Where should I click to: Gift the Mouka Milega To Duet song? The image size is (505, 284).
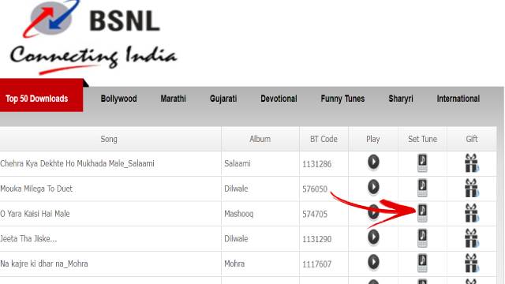[472, 188]
